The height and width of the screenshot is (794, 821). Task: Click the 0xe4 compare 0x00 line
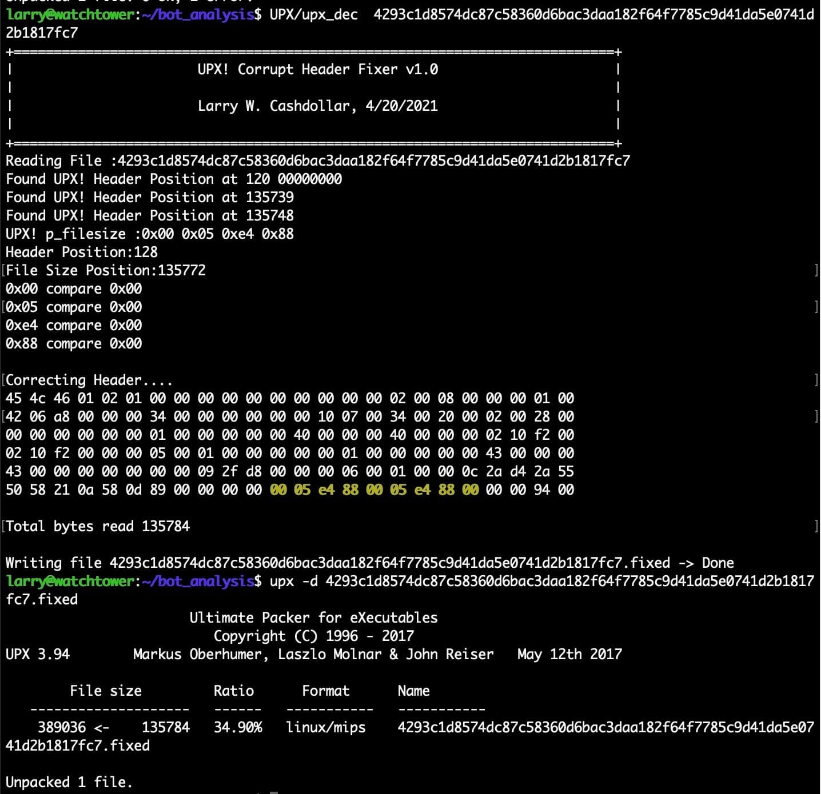[x=74, y=326]
